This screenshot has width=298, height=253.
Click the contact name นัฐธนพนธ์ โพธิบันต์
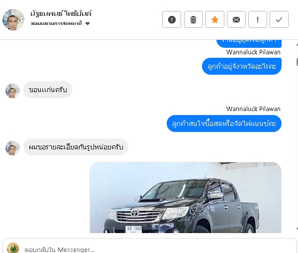[61, 14]
